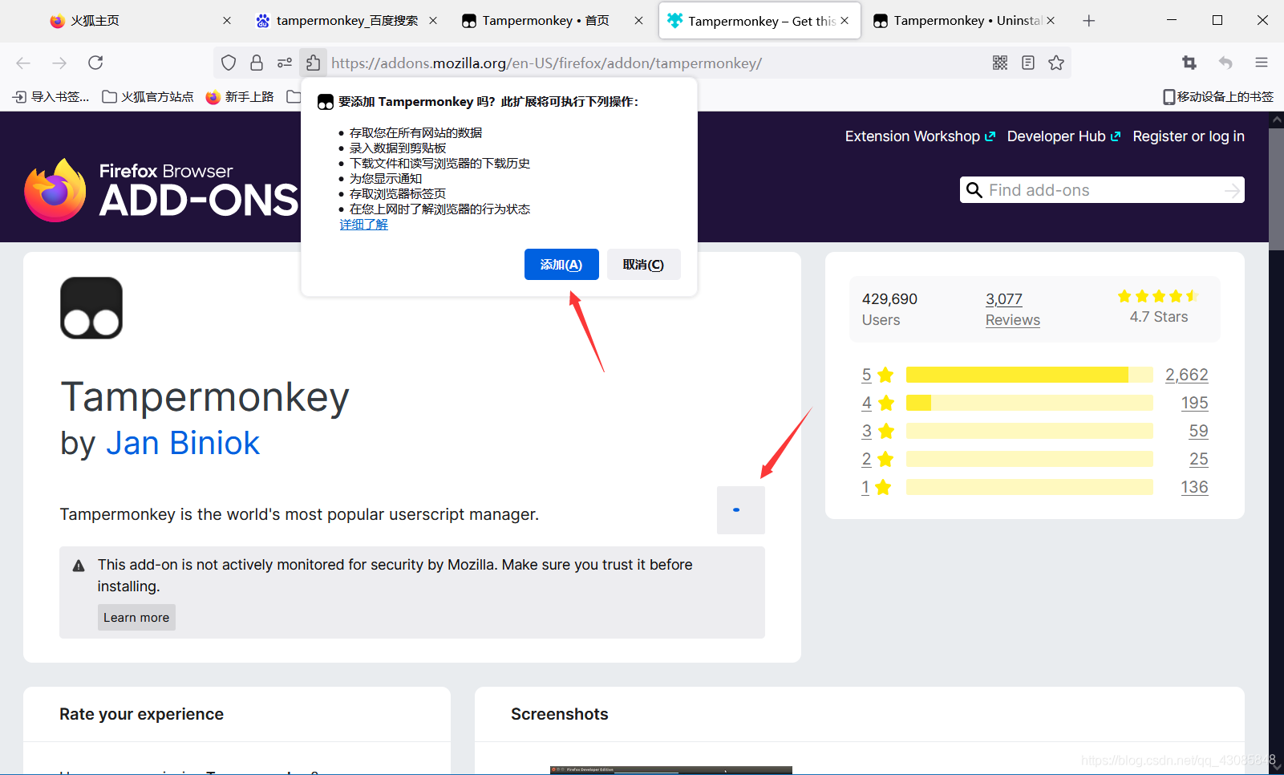The image size is (1284, 775).
Task: Close the 火狐主页 tab
Action: [x=227, y=21]
